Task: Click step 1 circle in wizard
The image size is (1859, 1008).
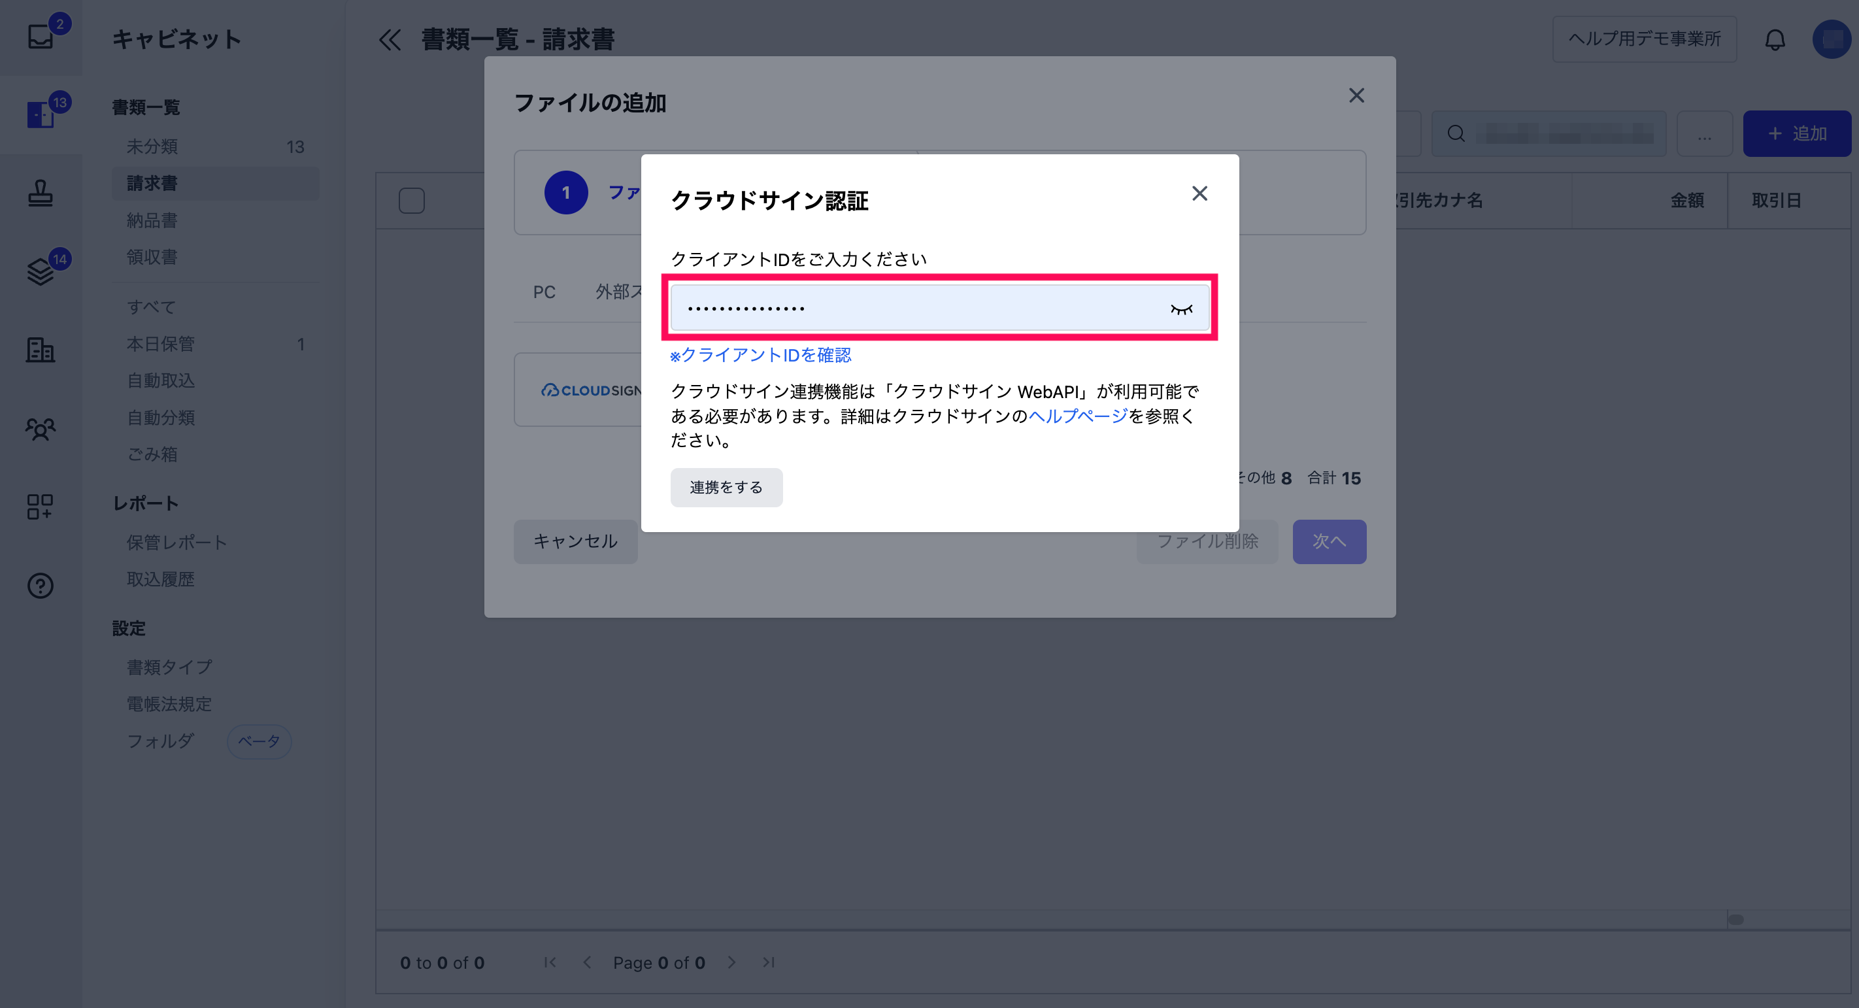Action: [566, 193]
